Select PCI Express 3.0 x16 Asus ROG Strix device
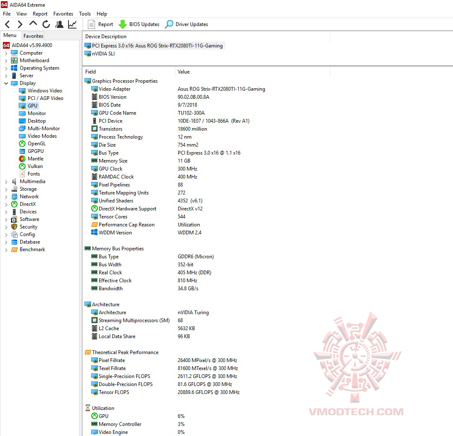 (155, 46)
